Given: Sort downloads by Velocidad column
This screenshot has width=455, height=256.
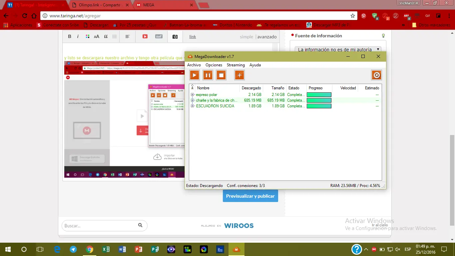Looking at the screenshot, I should 345,88.
